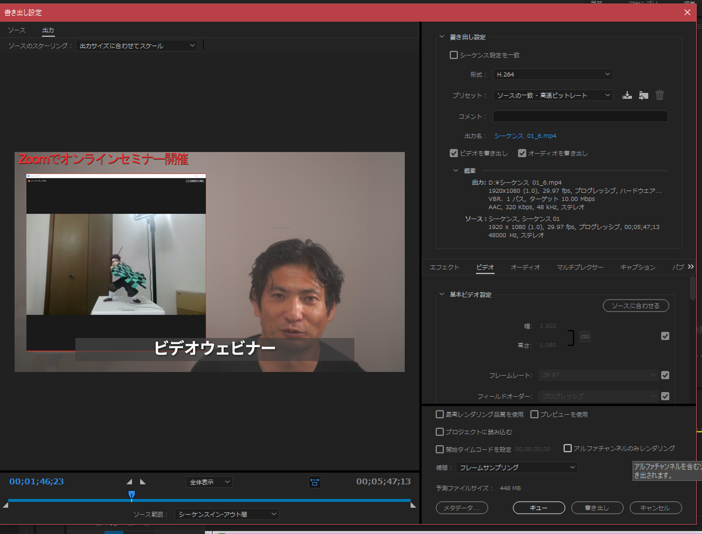Click the Metadata button
The image size is (702, 534).
(461, 508)
